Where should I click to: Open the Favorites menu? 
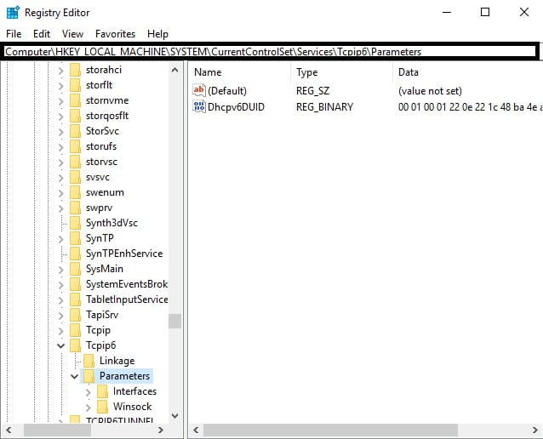tap(115, 34)
